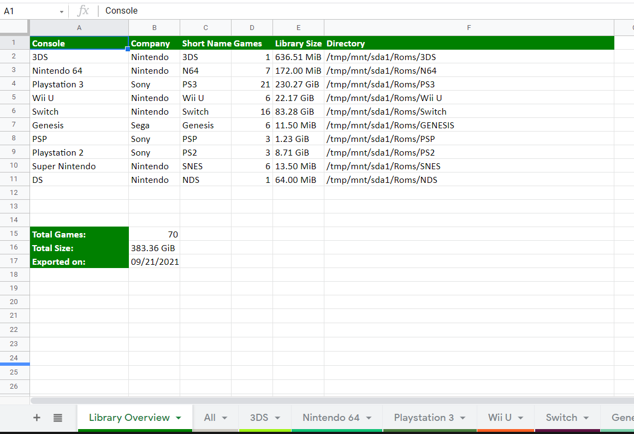The height and width of the screenshot is (434, 634).
Task: Select the 09/21/2021 date cell
Action: 155,261
